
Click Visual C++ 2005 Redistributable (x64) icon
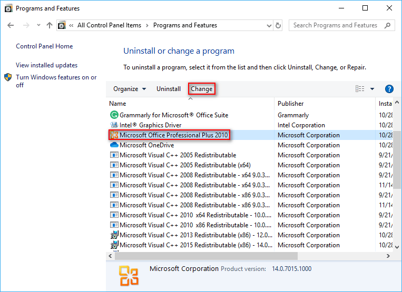coord(114,165)
